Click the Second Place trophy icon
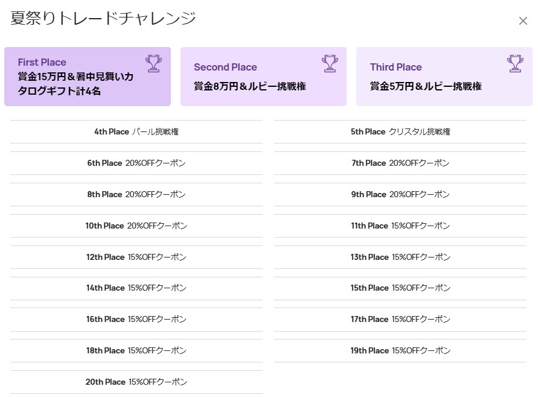Screen dimensions: 538x398 click(x=329, y=62)
